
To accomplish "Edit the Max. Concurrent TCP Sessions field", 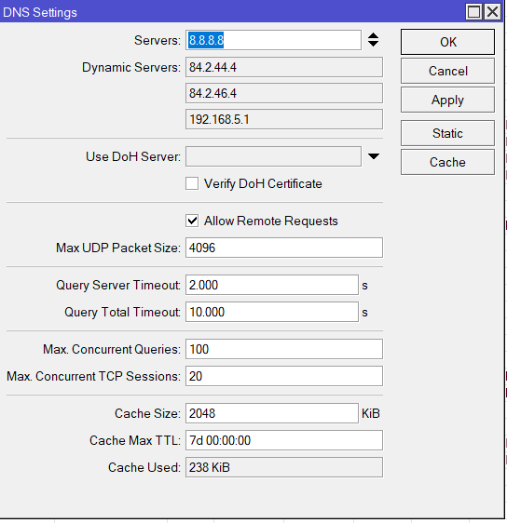I will pyautogui.click(x=284, y=376).
